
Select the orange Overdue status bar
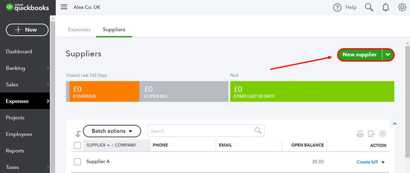tap(104, 91)
